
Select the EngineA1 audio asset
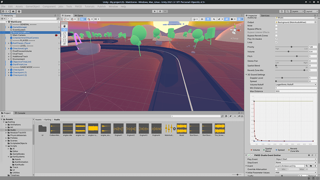pos(118,130)
